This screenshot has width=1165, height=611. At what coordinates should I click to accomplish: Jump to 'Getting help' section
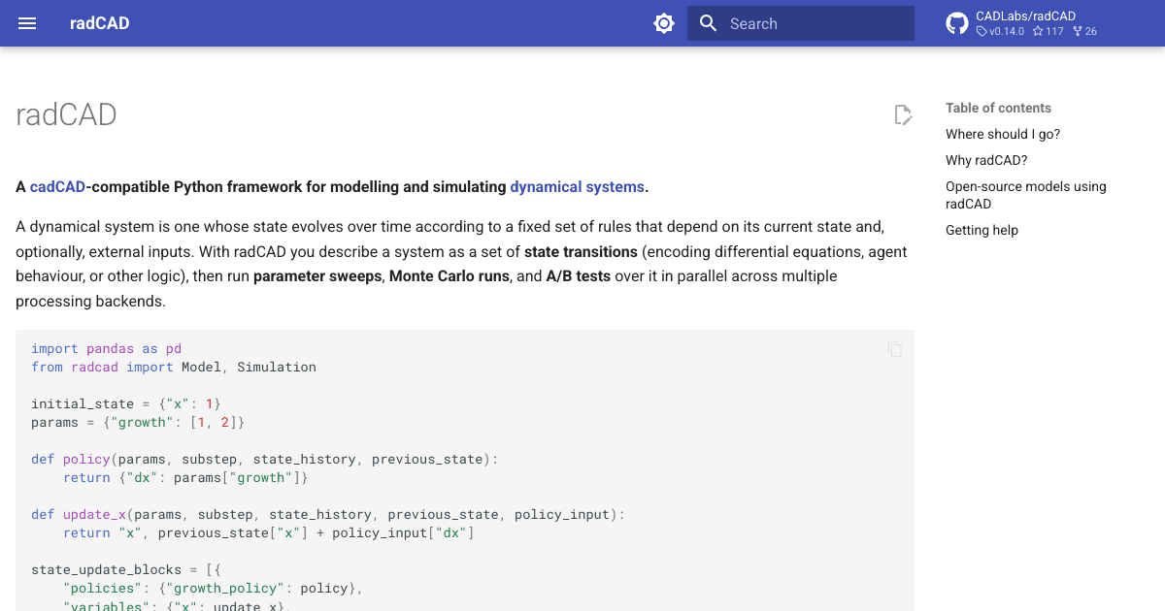point(982,230)
